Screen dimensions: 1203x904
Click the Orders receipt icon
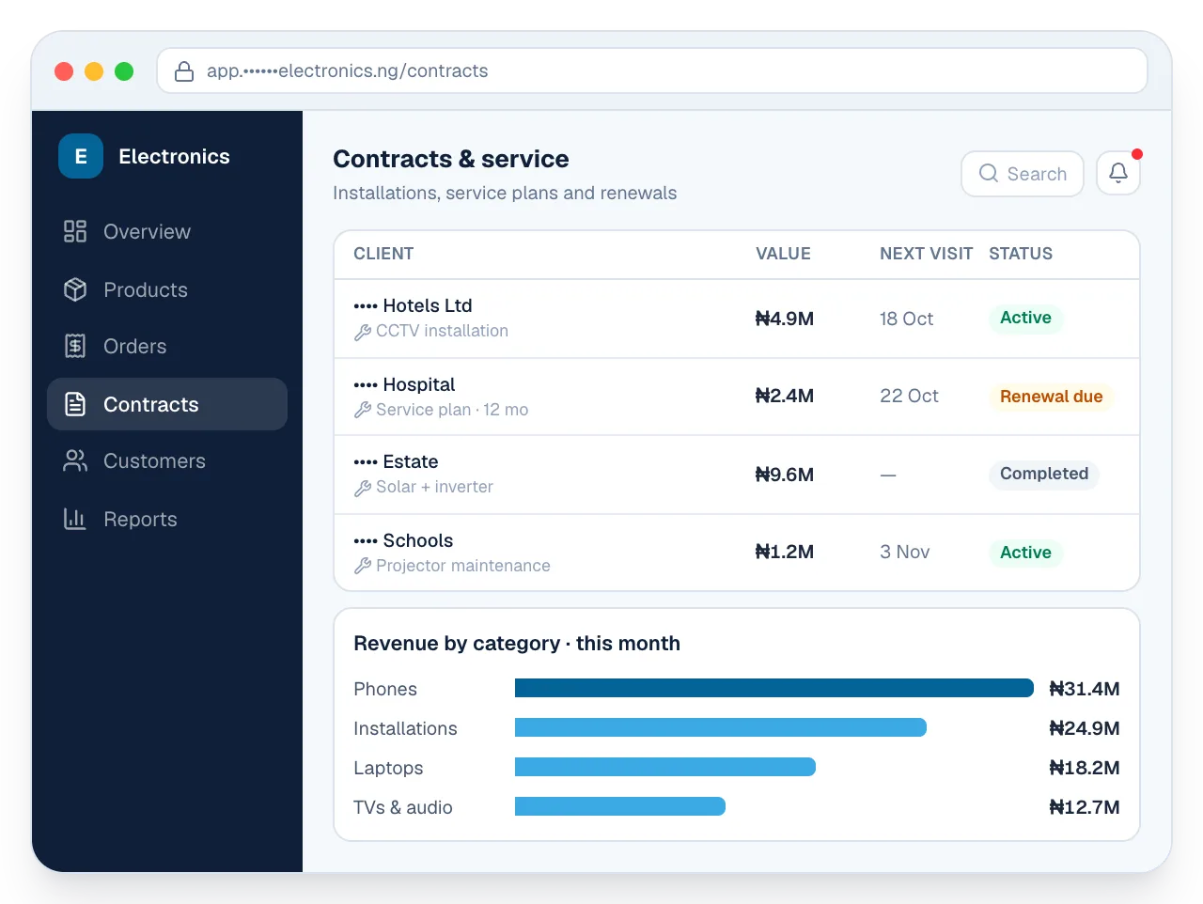pos(75,346)
